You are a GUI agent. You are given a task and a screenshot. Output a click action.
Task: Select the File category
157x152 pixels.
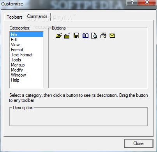pos(26,35)
